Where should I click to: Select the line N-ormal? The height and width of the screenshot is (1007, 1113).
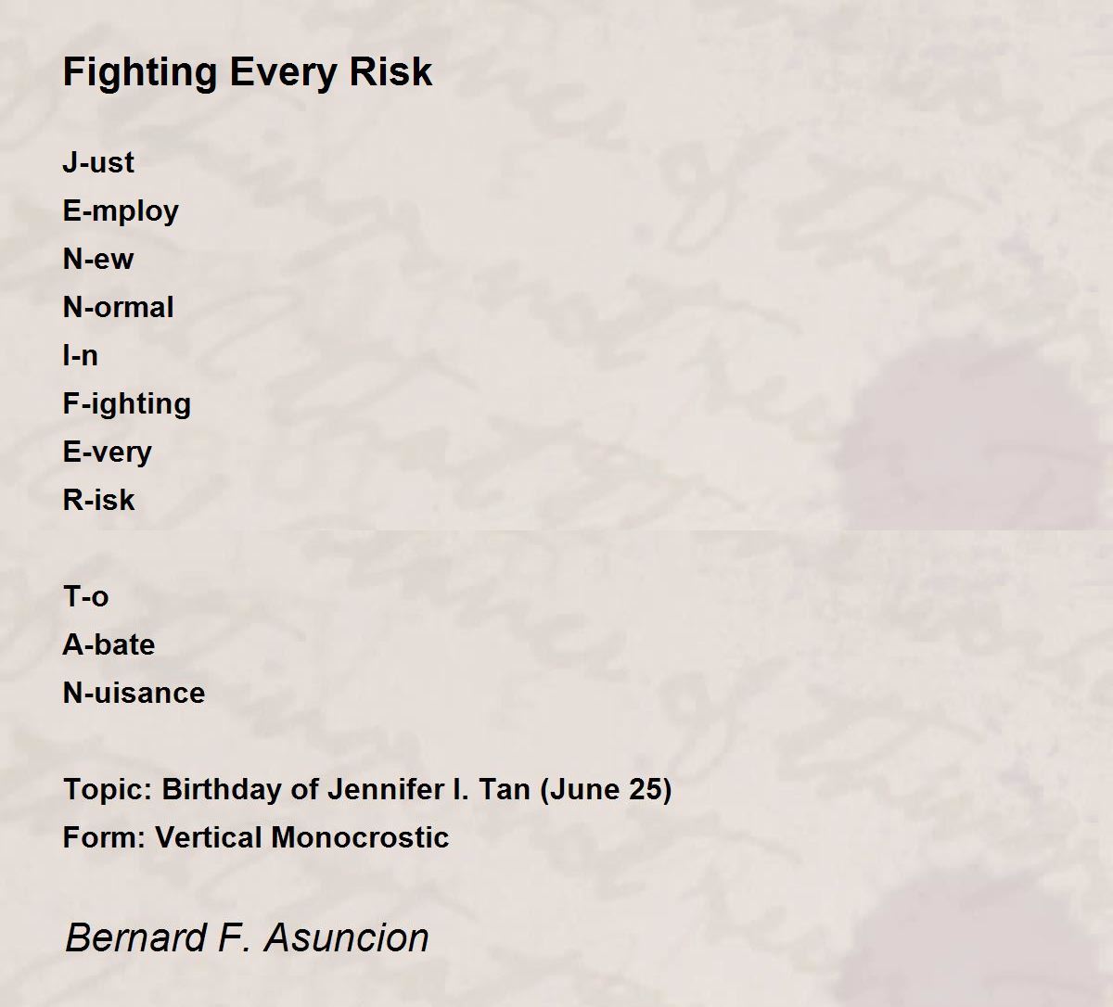coord(119,307)
